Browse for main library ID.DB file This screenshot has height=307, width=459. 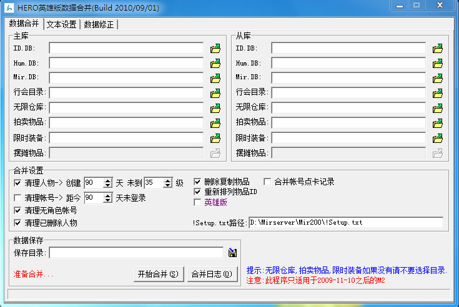[215, 48]
